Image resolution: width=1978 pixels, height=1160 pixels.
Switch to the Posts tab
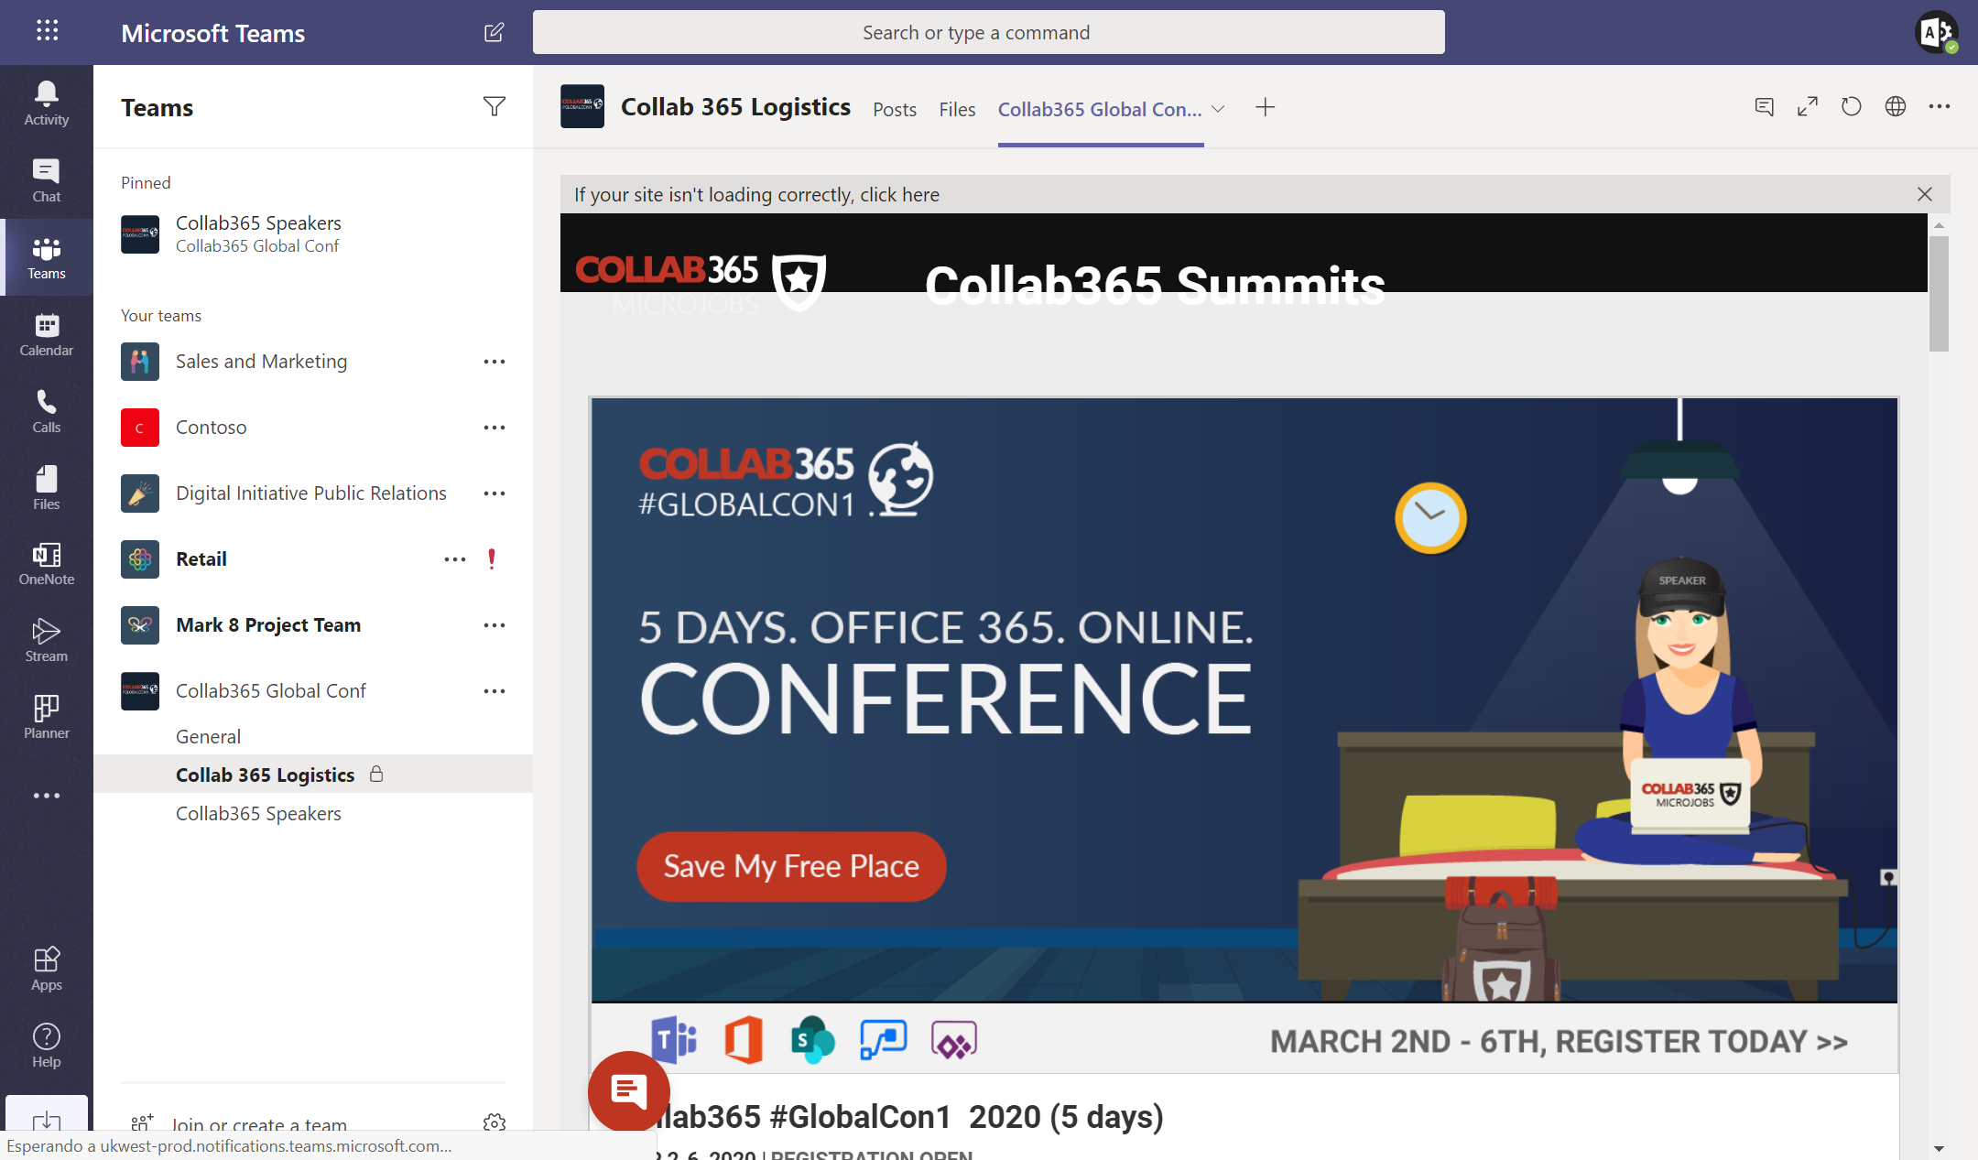(x=895, y=109)
